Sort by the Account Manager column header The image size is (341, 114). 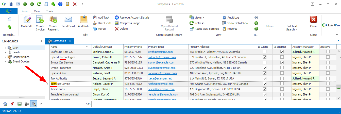pyautogui.click(x=305, y=47)
